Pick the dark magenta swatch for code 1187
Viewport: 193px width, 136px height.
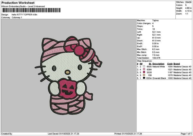point(144,72)
